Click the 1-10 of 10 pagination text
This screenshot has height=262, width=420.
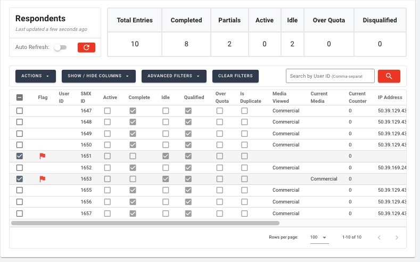tap(352, 237)
